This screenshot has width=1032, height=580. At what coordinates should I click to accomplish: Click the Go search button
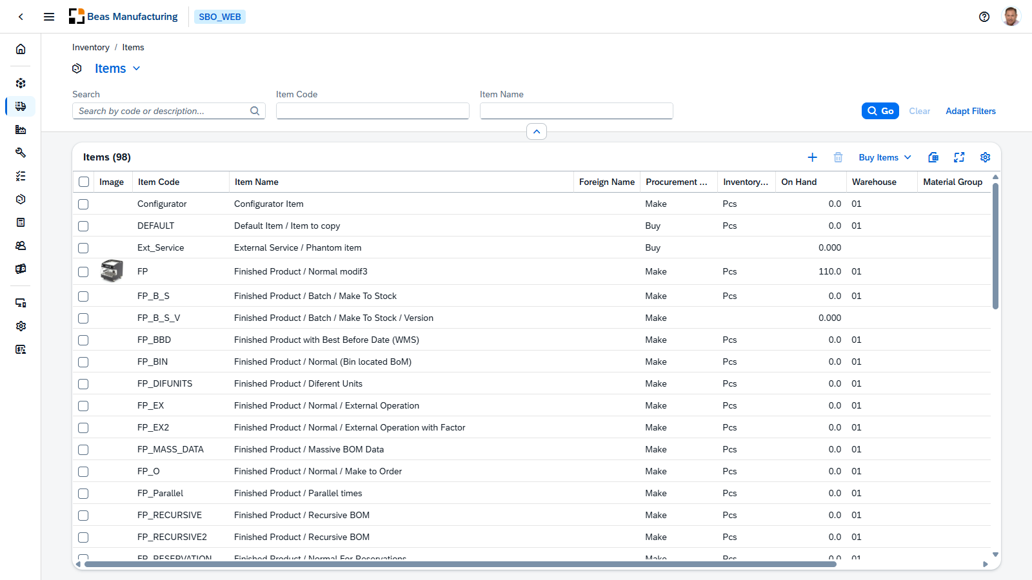[x=880, y=111]
